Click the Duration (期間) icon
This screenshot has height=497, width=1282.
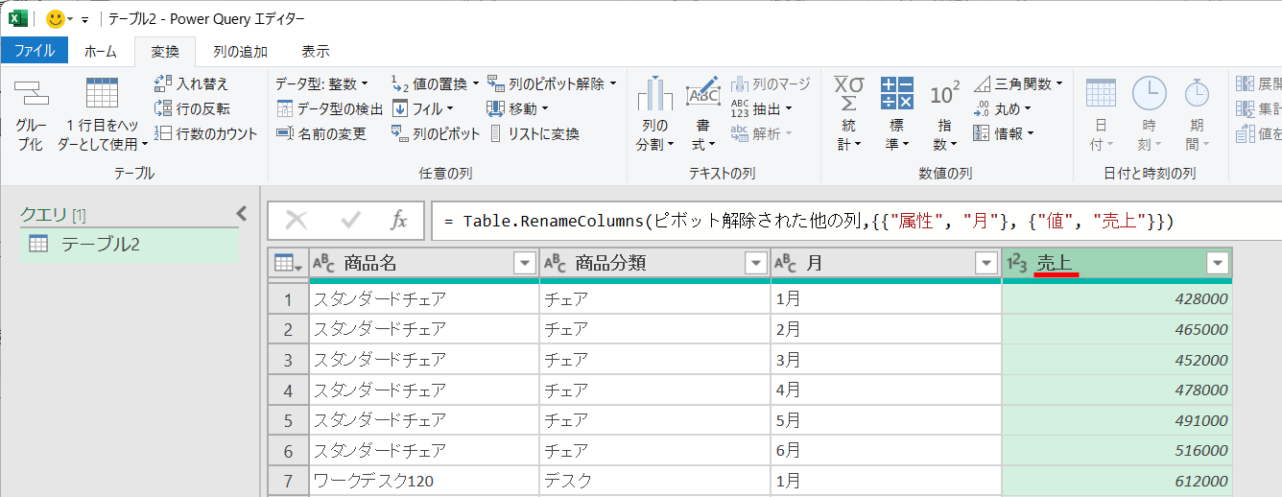tap(1196, 93)
